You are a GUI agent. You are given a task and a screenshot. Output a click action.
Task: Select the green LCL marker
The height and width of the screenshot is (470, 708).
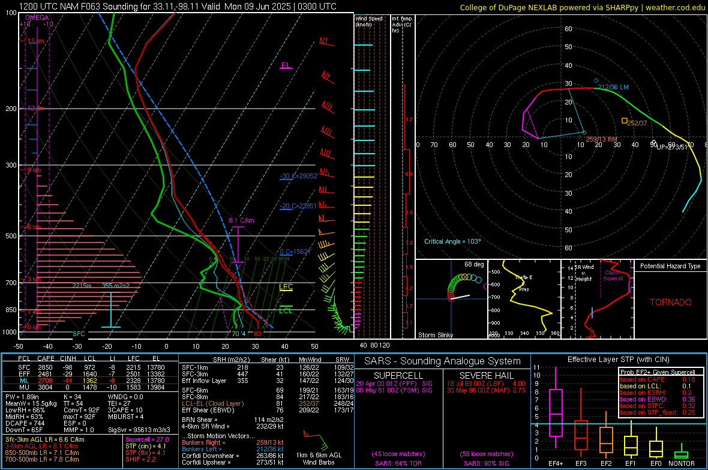[x=286, y=310]
